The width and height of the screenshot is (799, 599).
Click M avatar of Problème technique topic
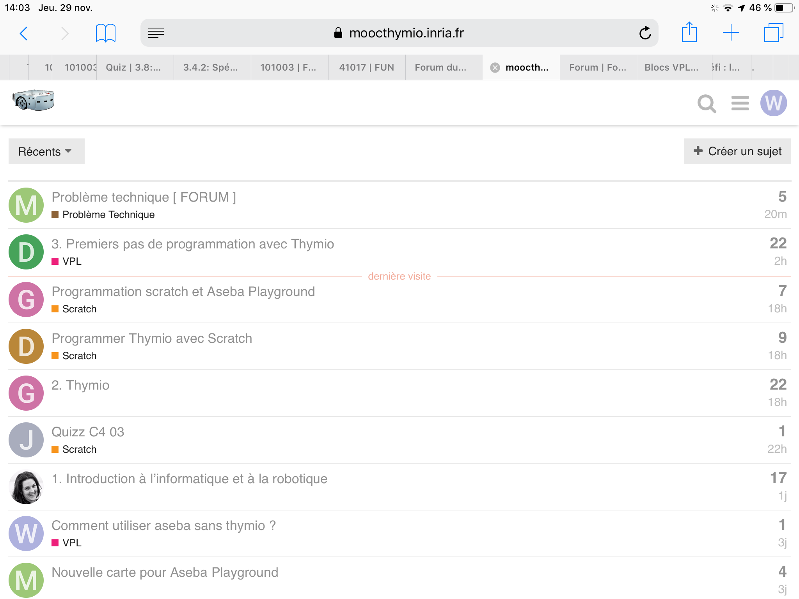click(26, 205)
